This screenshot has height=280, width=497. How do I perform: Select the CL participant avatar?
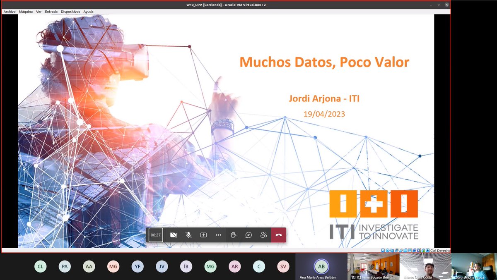tap(40, 267)
